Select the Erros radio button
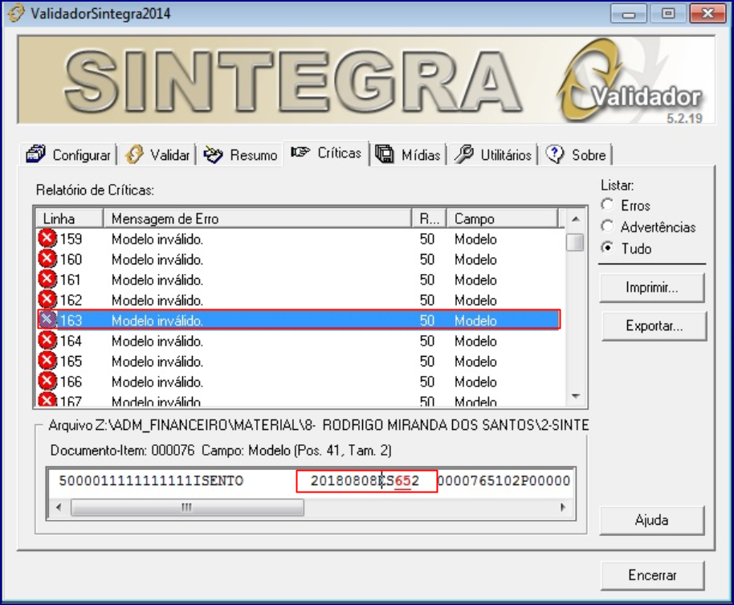The image size is (734, 605). click(x=607, y=205)
